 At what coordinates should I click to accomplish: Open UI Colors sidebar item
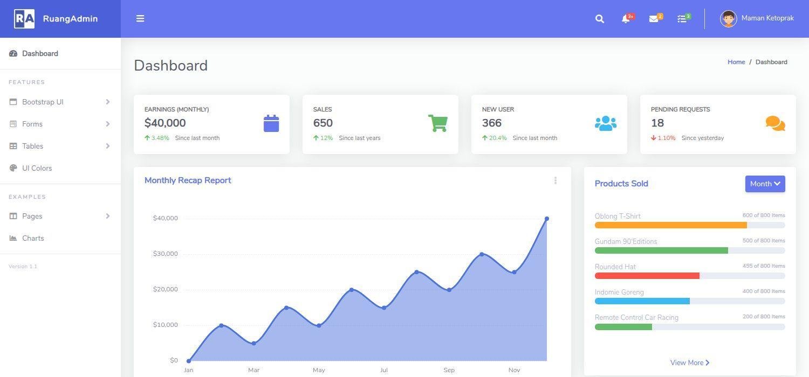(x=60, y=168)
